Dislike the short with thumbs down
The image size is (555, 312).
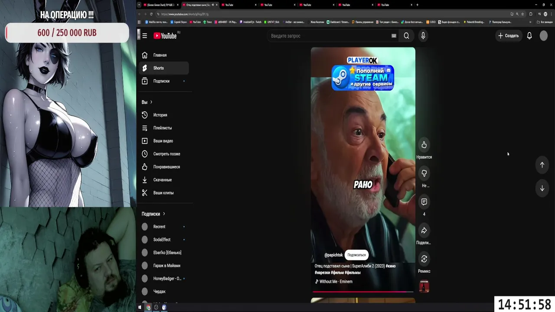click(424, 173)
